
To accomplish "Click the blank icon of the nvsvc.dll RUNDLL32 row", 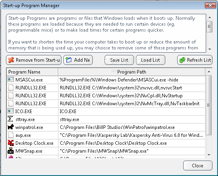I will tap(11, 87).
